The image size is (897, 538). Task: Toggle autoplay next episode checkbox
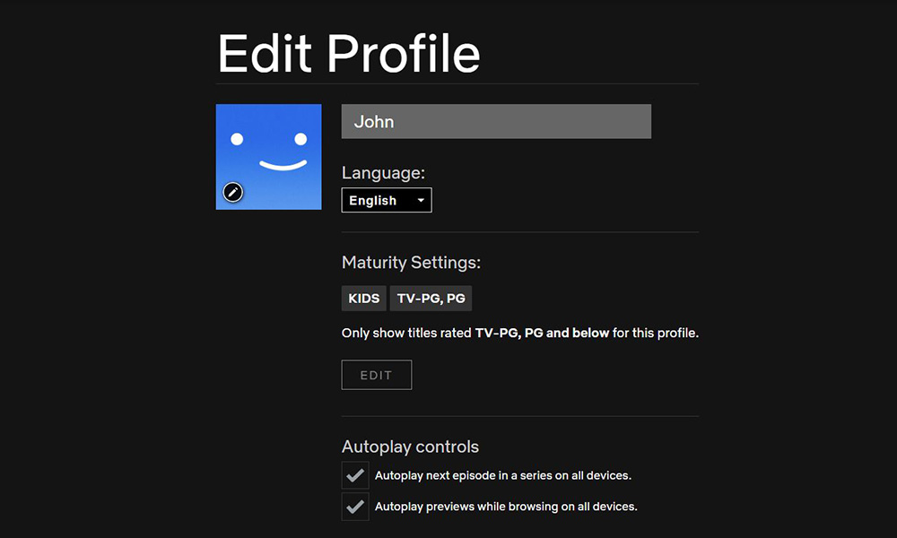355,475
